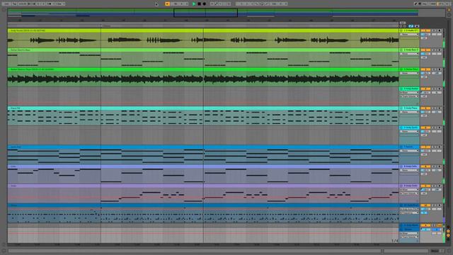
Task: Start playback with the green Play button
Action: tap(194, 4)
